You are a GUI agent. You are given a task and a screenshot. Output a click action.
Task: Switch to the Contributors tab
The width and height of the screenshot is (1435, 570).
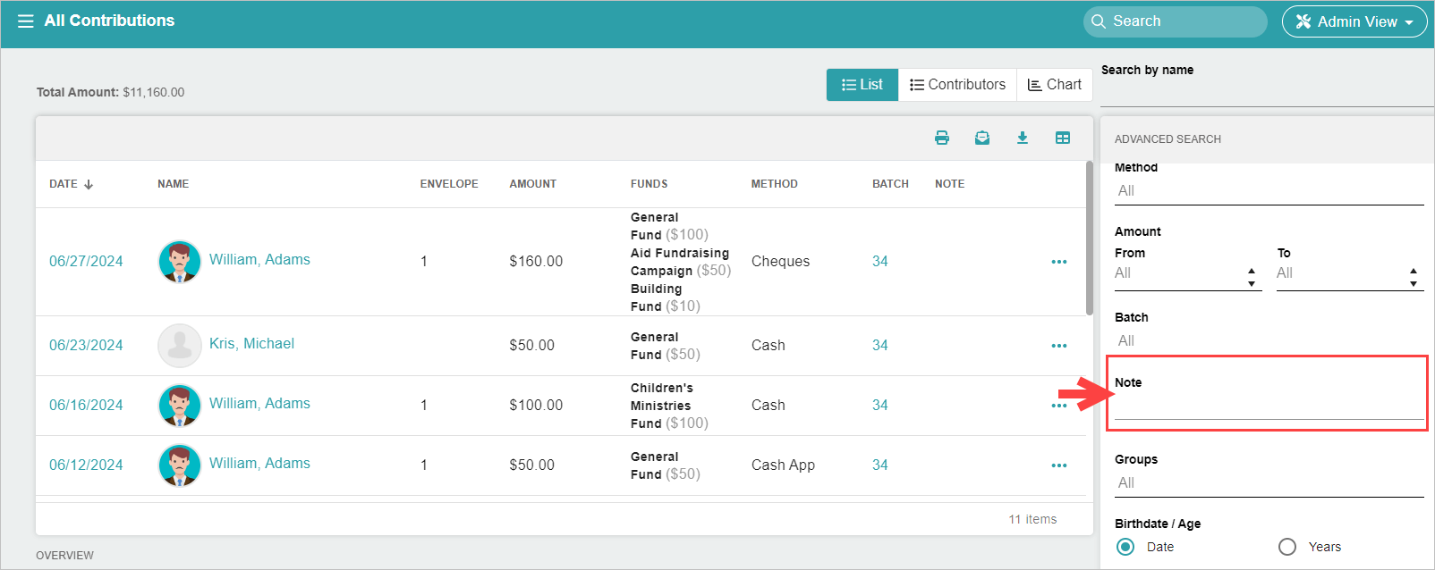[957, 85]
